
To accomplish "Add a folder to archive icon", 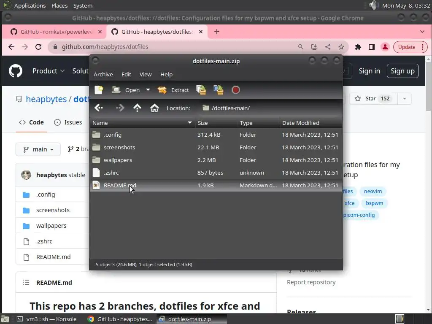I will click(219, 90).
